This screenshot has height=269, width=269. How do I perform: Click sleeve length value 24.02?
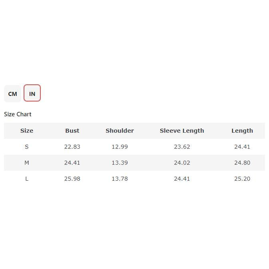182,163
